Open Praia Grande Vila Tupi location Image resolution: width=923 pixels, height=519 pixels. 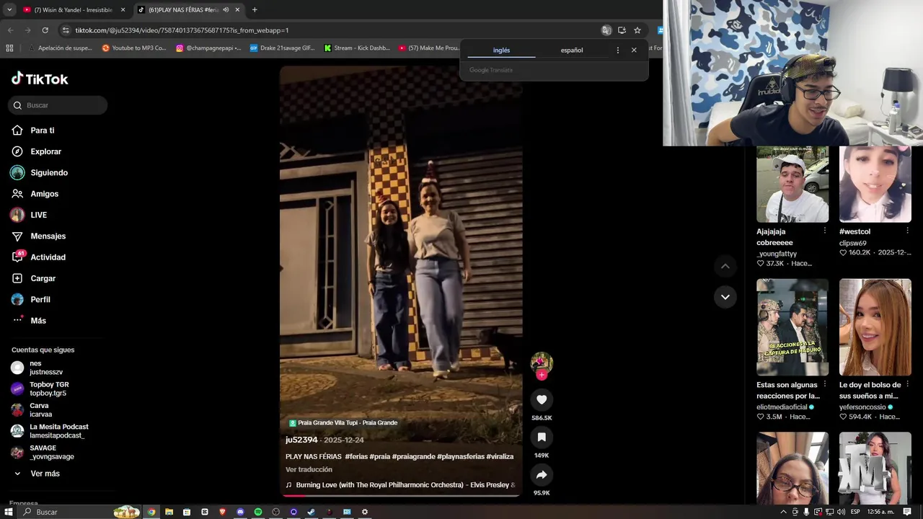click(343, 423)
